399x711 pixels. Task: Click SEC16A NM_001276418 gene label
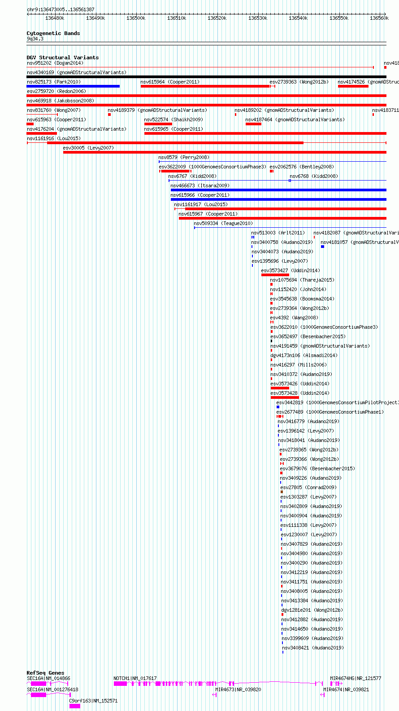52,689
